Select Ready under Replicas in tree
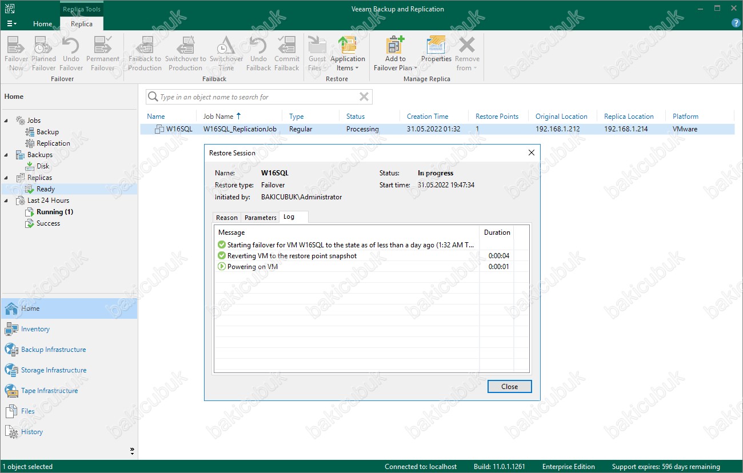 tap(46, 189)
